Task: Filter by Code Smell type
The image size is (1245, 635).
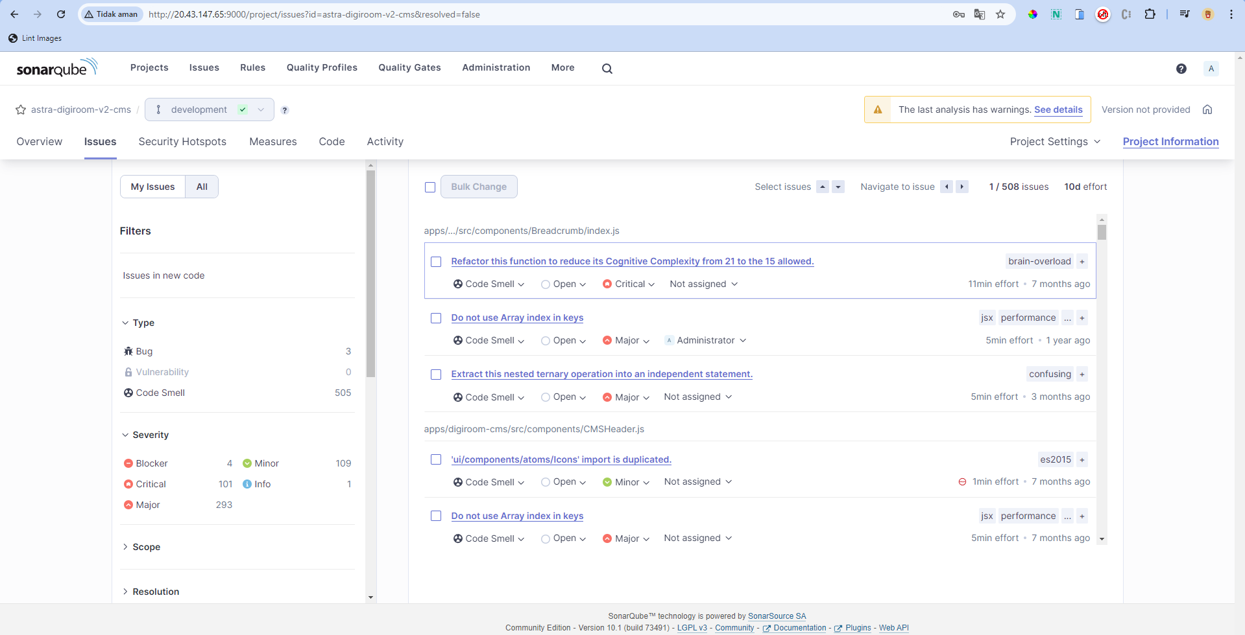Action: (x=237, y=393)
